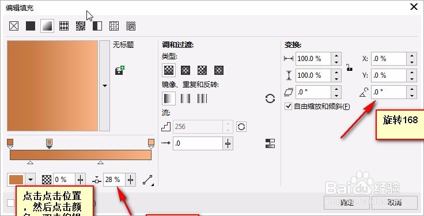Select the middle gradient color node
The height and width of the screenshot is (216, 424).
(49, 143)
